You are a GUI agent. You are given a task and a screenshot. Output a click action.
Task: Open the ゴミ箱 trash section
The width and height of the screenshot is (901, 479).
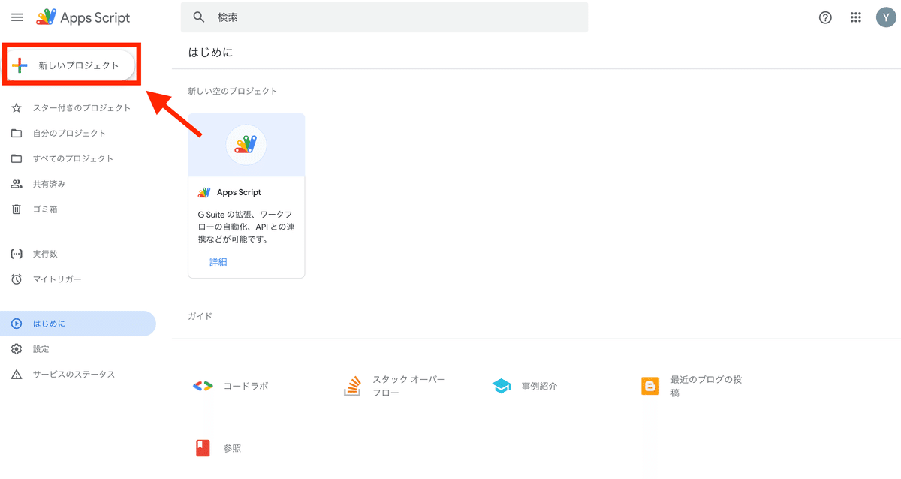click(x=45, y=209)
